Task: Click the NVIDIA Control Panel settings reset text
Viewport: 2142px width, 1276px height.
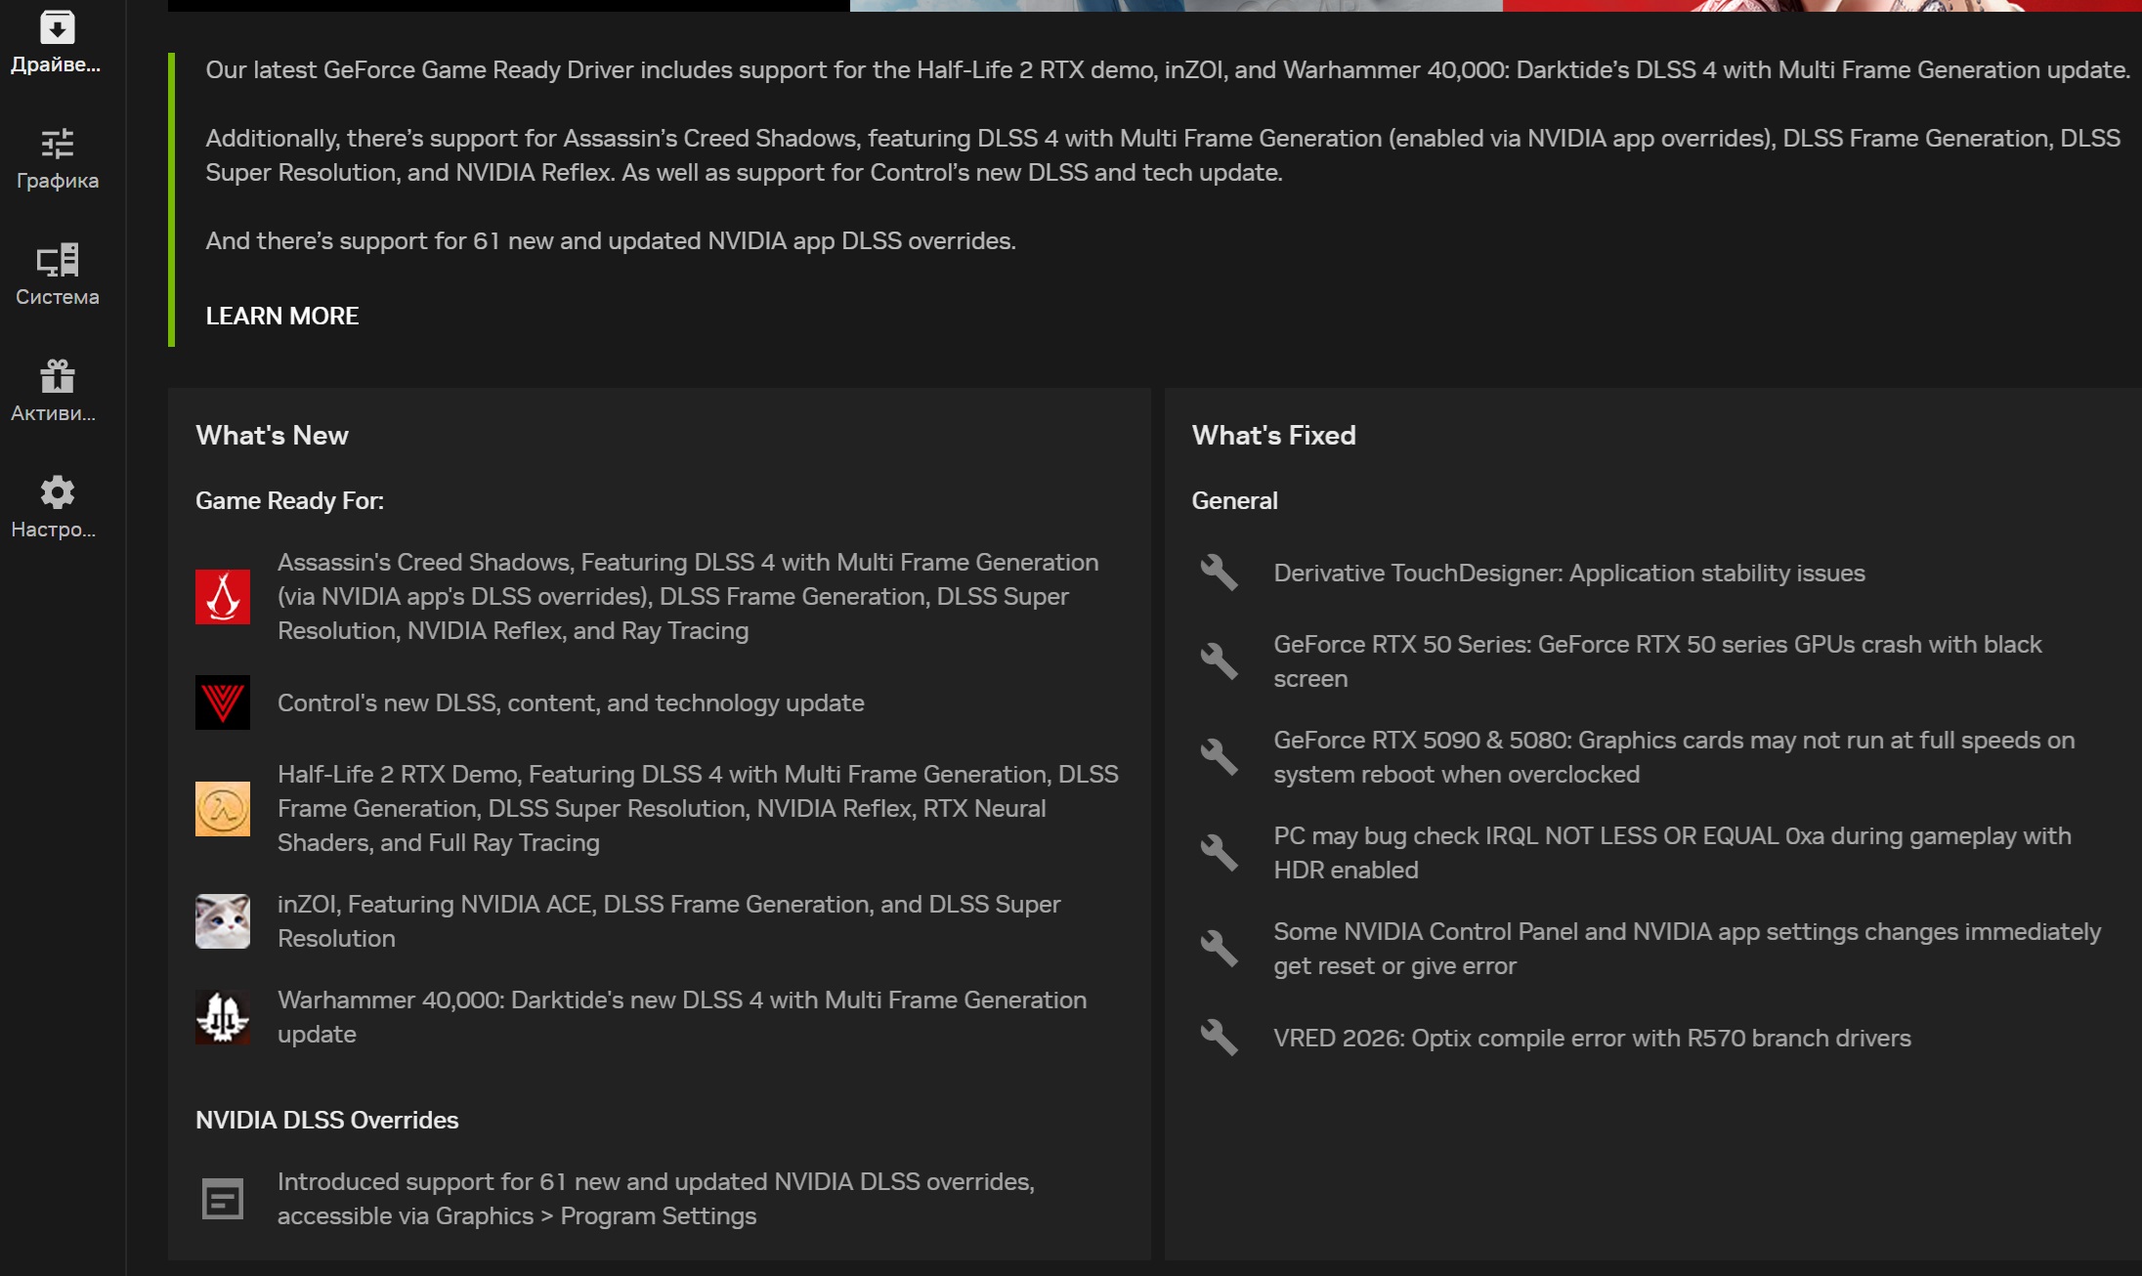Action: tap(1687, 949)
